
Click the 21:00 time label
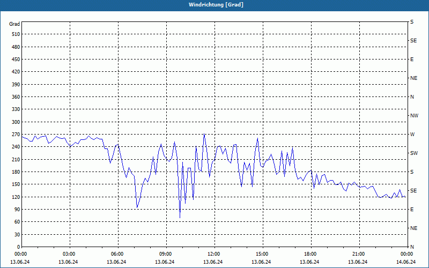click(358, 254)
